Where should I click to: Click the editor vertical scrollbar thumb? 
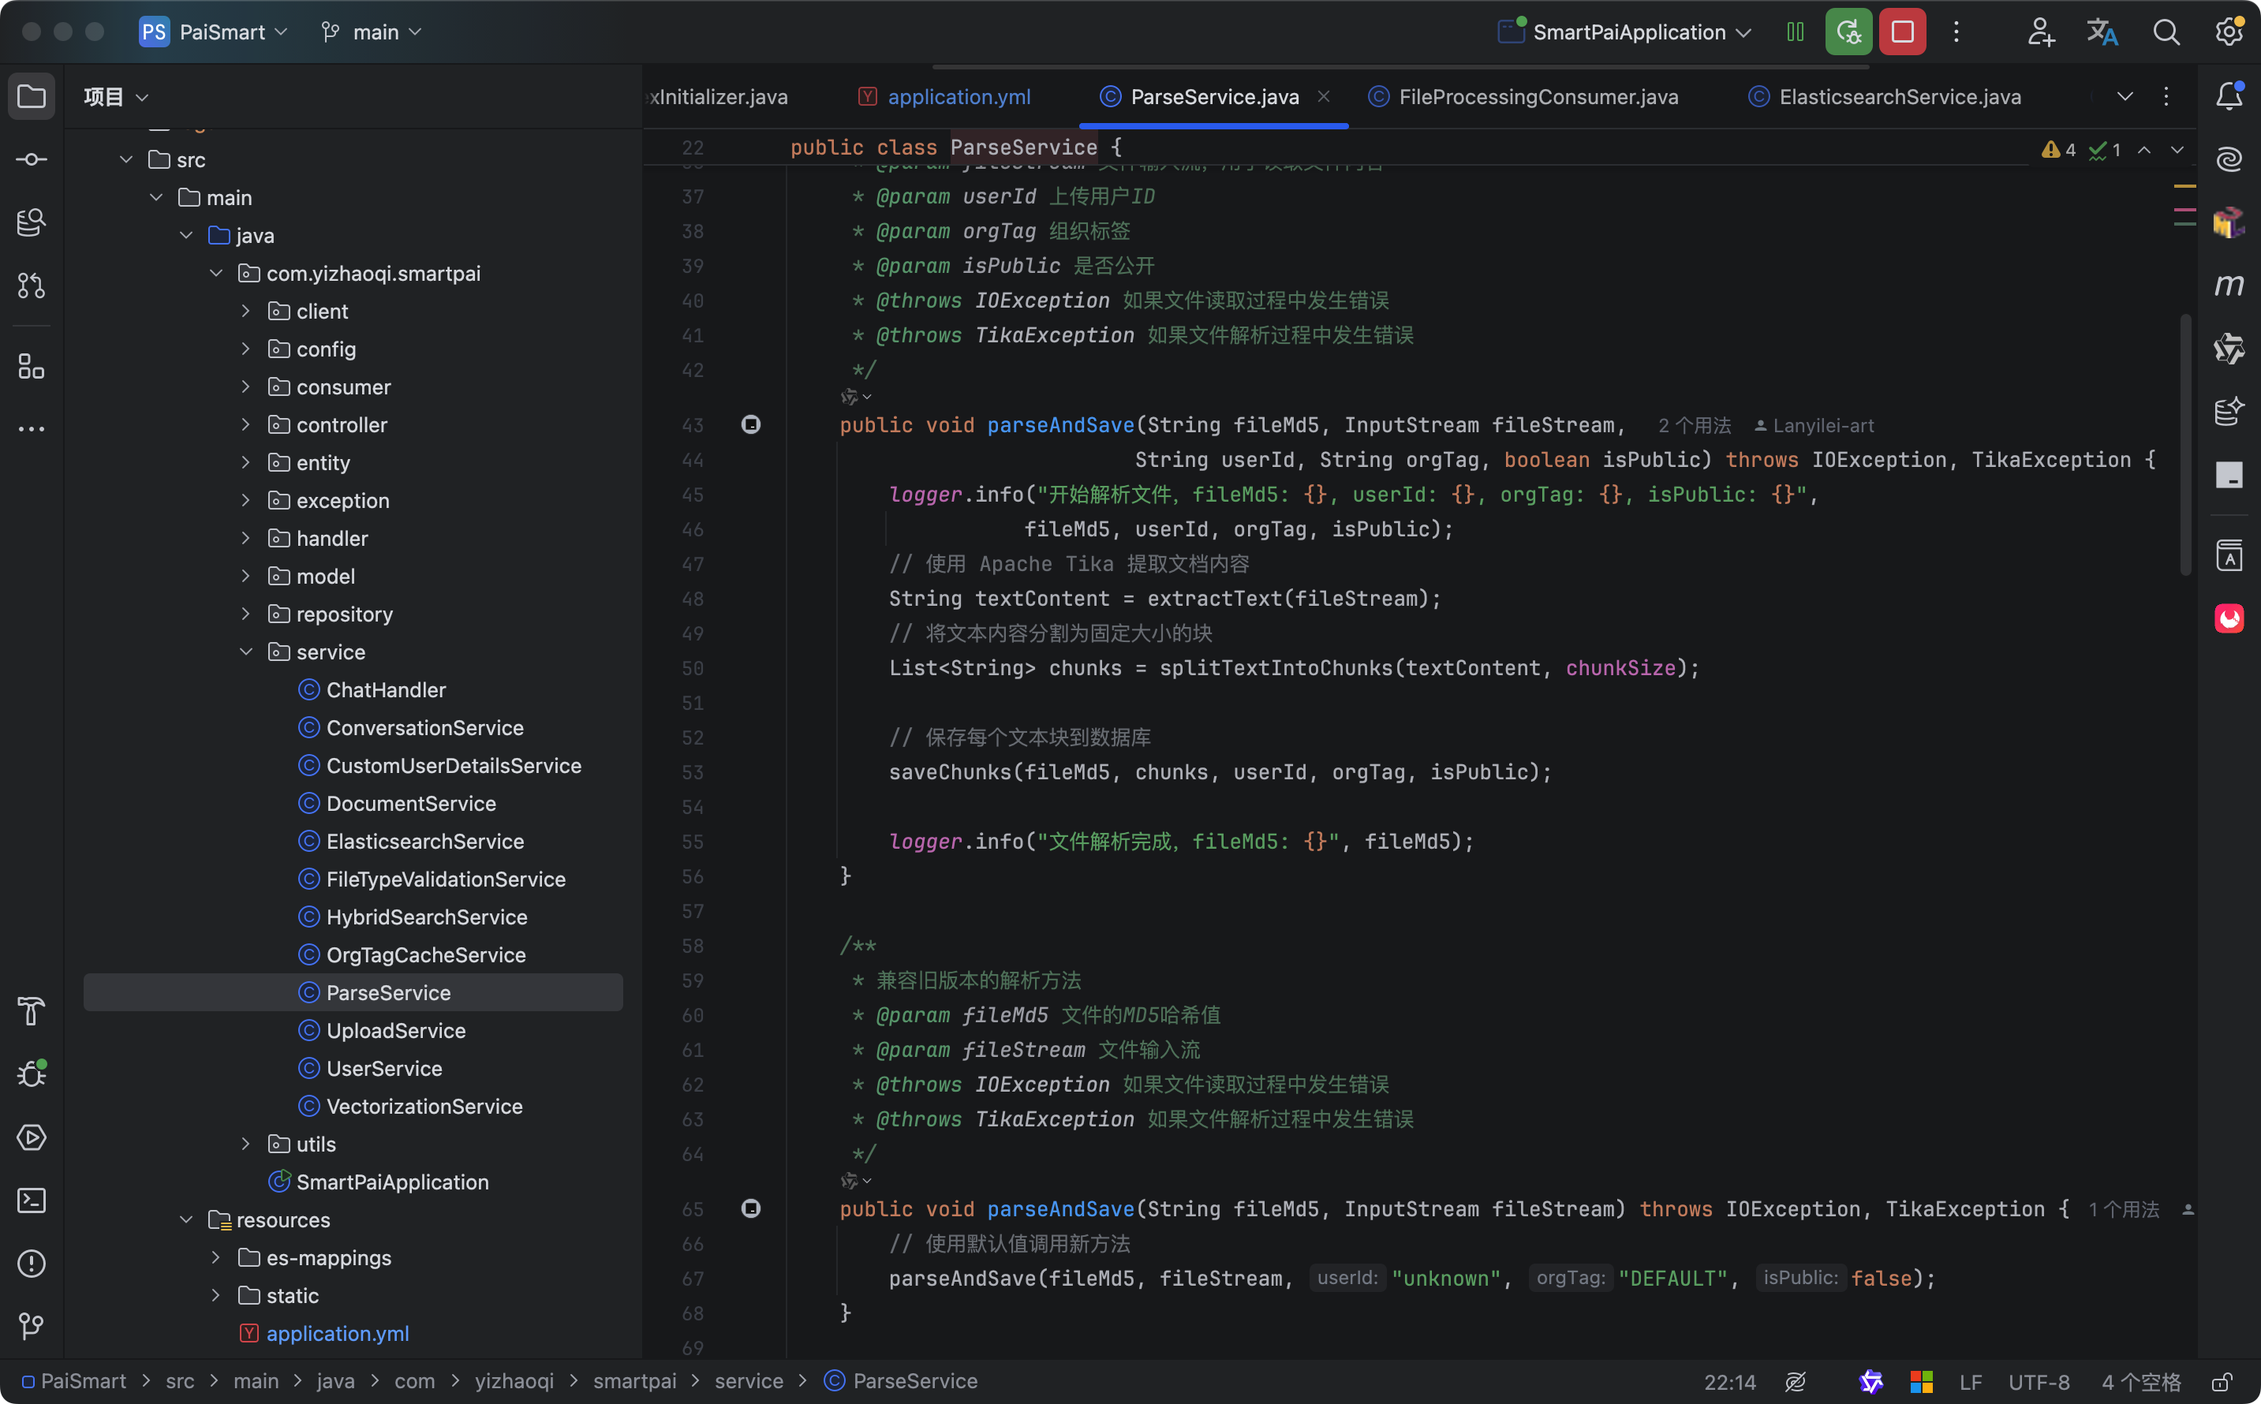(x=2184, y=446)
